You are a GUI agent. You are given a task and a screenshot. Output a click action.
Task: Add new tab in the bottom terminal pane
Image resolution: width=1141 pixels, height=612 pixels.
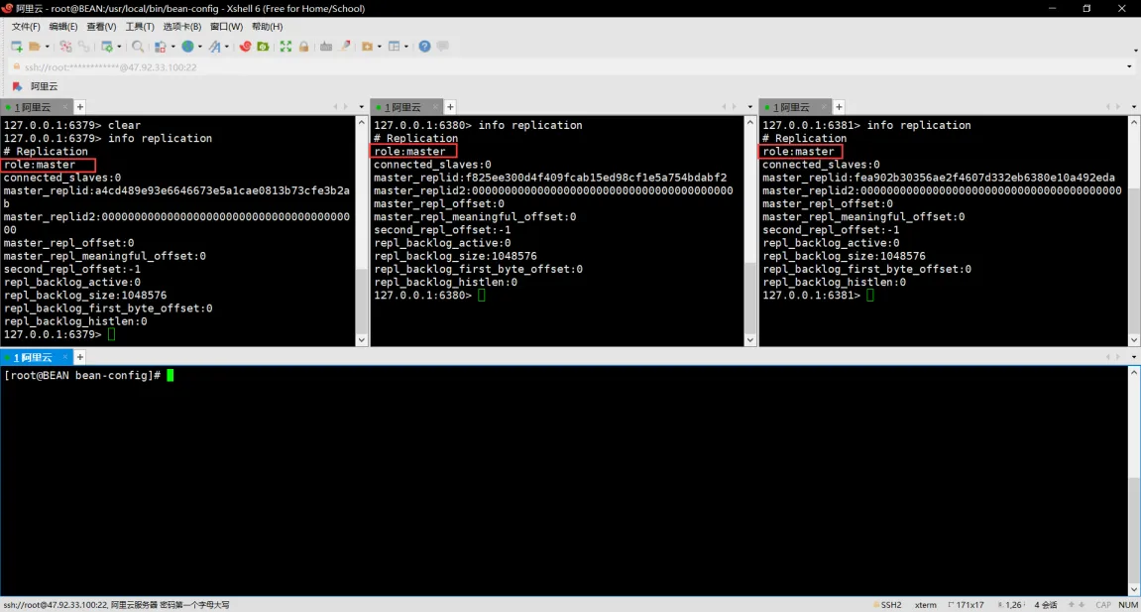click(80, 357)
